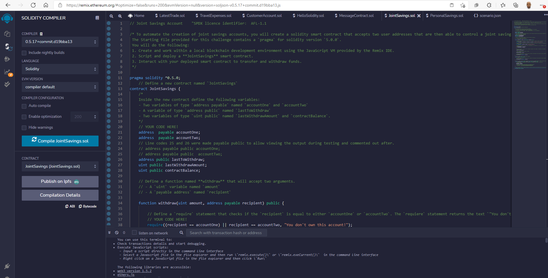The width and height of the screenshot is (548, 278).
Task: Select the Solidity Unit Testing checkmarks icon
Action: pos(7,84)
